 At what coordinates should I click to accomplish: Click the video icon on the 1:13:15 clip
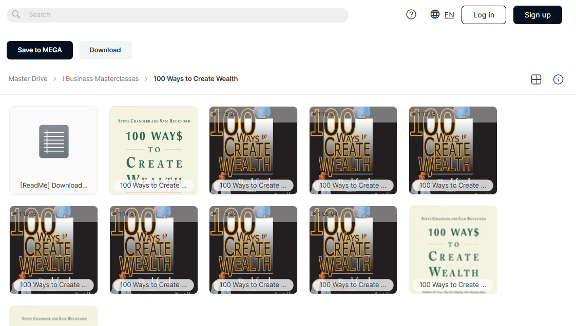(413, 114)
